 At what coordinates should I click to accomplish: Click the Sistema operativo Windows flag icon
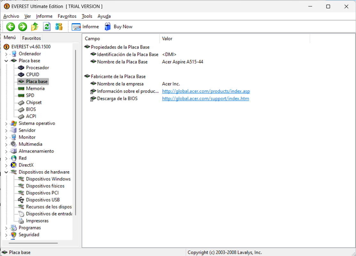tap(14, 123)
